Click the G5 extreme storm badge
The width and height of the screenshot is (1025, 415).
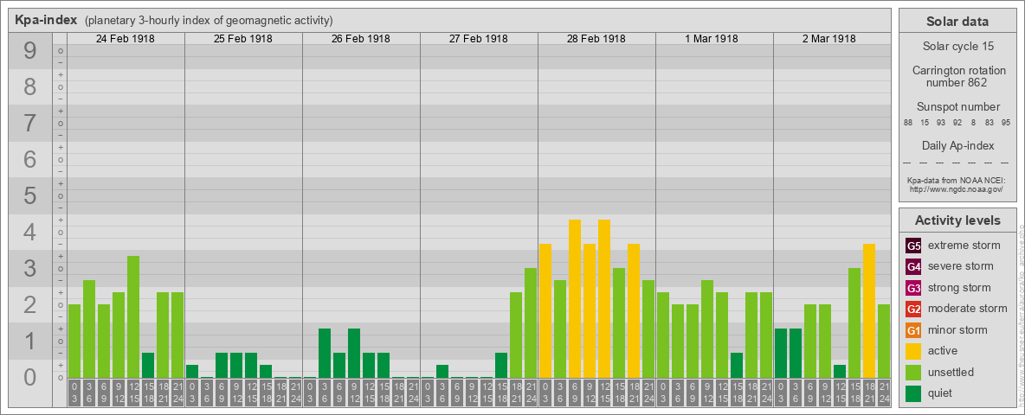pos(913,246)
